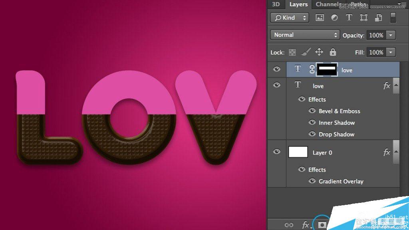The height and width of the screenshot is (230, 409).
Task: Lock transparent pixels checkerboard icon
Action: (292, 52)
